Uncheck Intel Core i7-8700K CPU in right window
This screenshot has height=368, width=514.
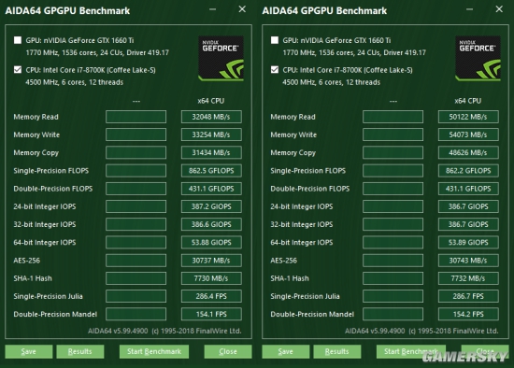point(275,70)
